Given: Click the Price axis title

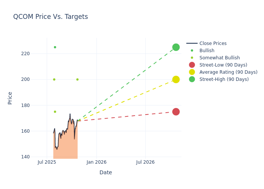Looking at the screenshot, I should pos(10,98).
